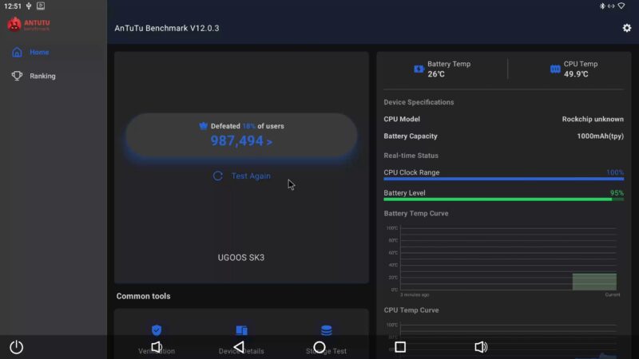This screenshot has height=359, width=639.
Task: Click the screen cast icon beside USB
Action: click(41, 6)
